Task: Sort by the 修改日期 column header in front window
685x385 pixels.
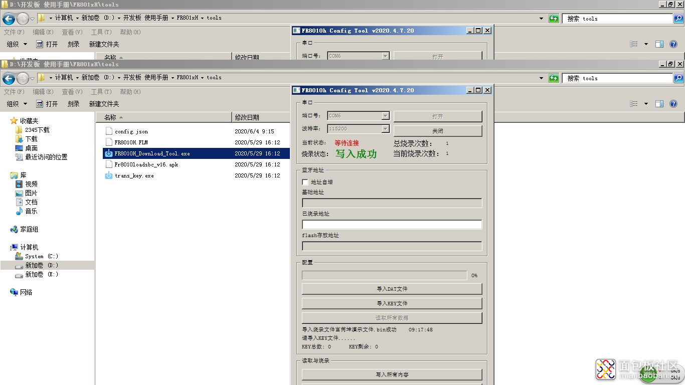Action: tap(261, 117)
